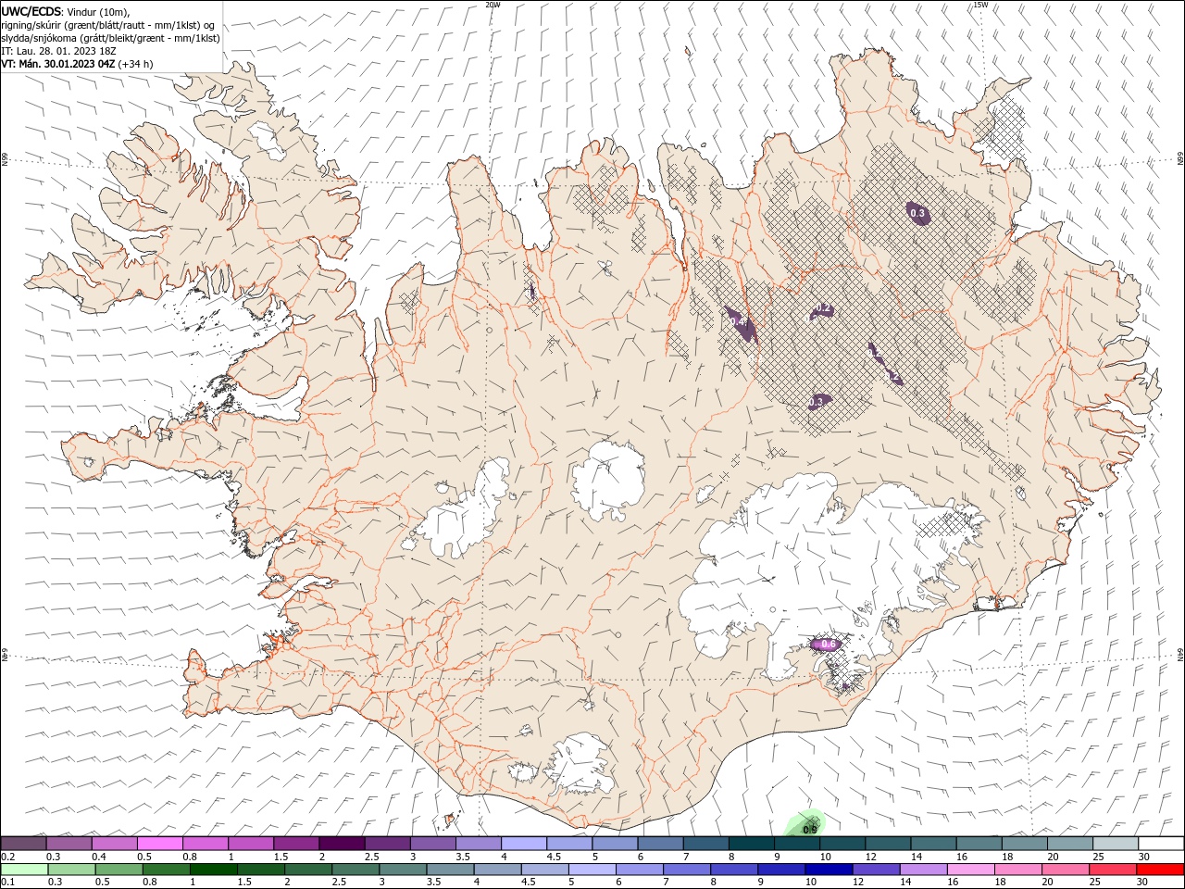1185x889 pixels.
Task: Click the '12' label in the upper legend row
Action: coord(870,857)
